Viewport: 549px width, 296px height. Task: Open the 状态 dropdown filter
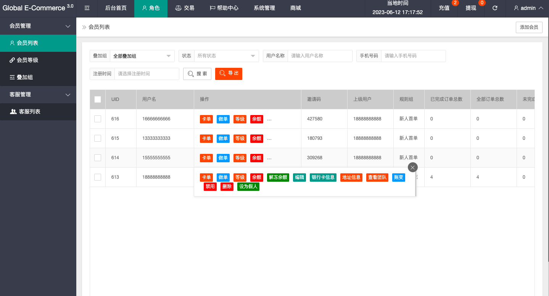tap(226, 56)
